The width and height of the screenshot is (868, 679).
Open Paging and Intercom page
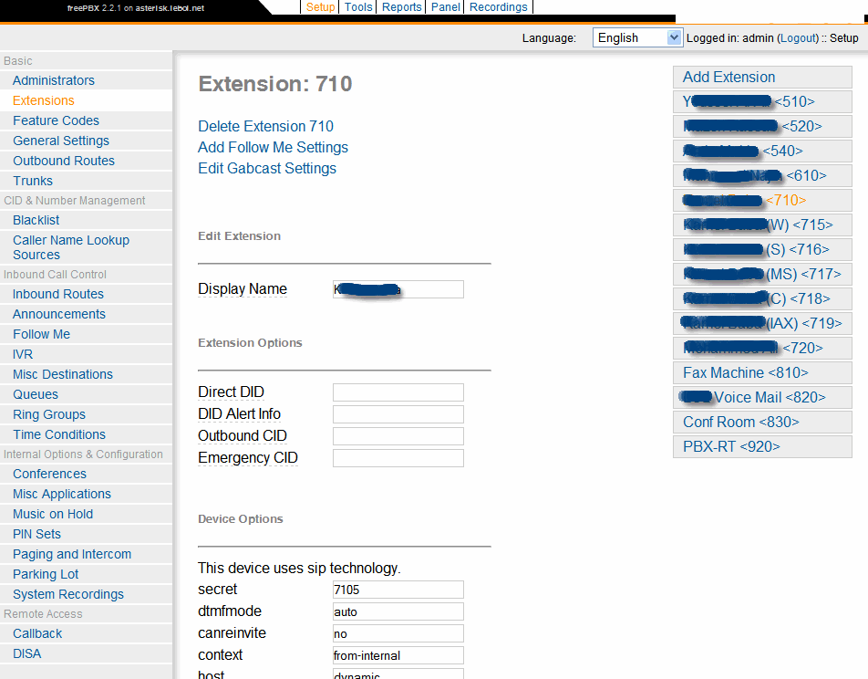72,554
